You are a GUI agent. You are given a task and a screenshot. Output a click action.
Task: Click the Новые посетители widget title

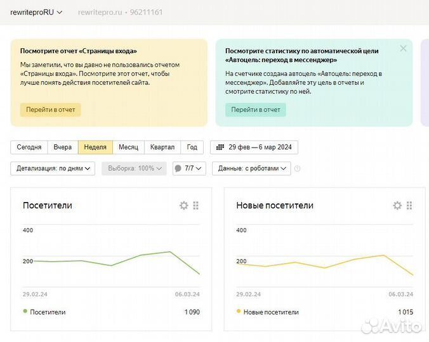click(275, 205)
